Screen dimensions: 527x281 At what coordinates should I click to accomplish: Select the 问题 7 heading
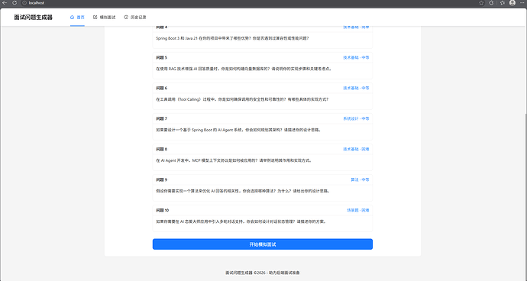pyautogui.click(x=161, y=118)
